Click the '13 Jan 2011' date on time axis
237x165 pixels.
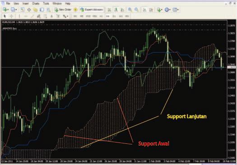7,161
